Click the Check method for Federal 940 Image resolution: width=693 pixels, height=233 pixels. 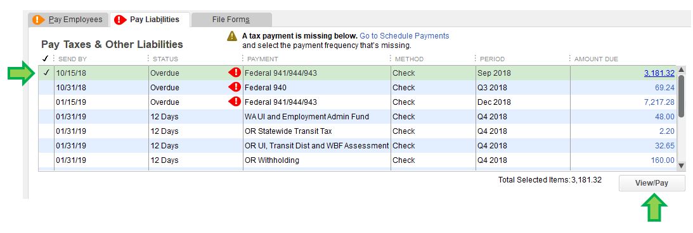click(x=404, y=88)
